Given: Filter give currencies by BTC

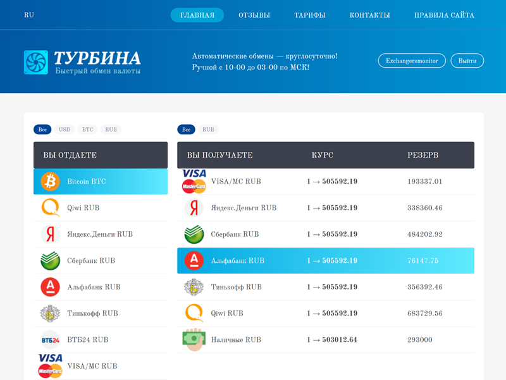Looking at the screenshot, I should coord(88,130).
